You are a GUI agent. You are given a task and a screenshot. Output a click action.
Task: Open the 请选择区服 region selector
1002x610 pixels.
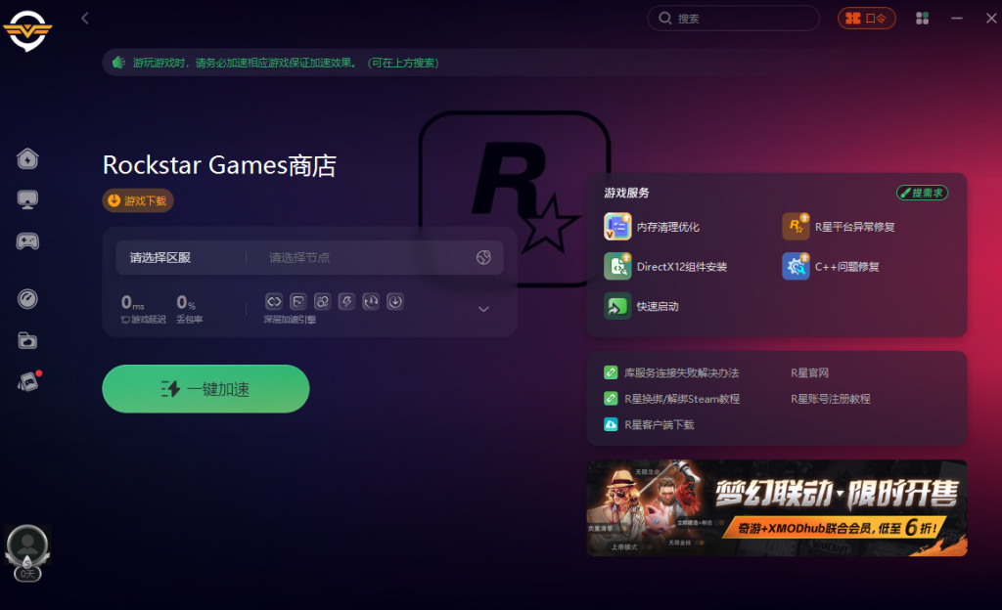(x=160, y=258)
